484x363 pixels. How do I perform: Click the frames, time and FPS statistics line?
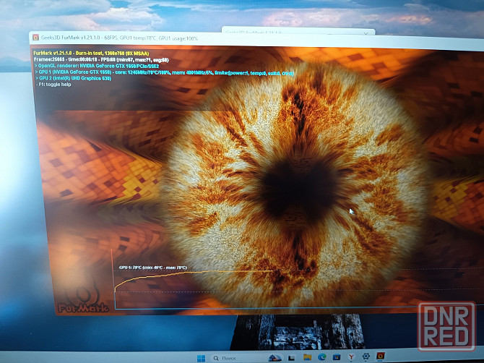[101, 59]
